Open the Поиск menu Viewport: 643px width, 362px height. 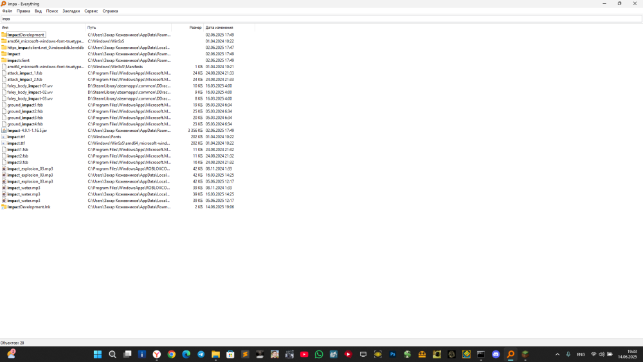click(52, 11)
